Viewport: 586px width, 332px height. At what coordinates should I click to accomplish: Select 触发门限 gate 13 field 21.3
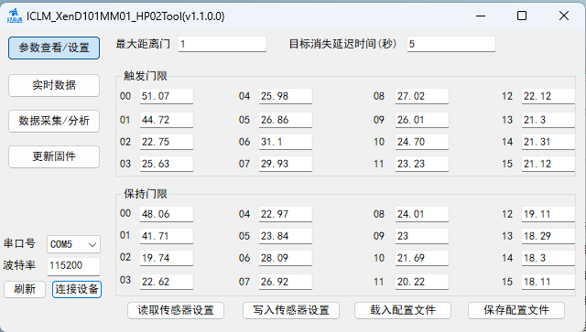[548, 120]
